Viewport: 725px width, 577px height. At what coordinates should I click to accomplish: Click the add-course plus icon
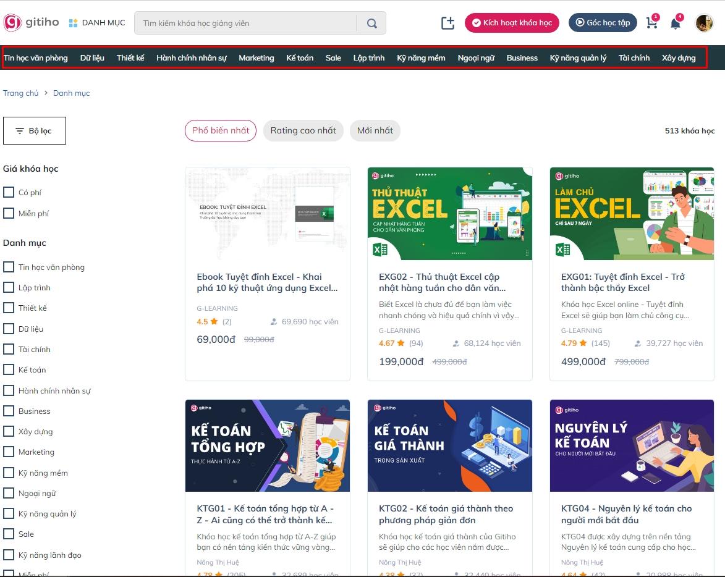pyautogui.click(x=447, y=23)
